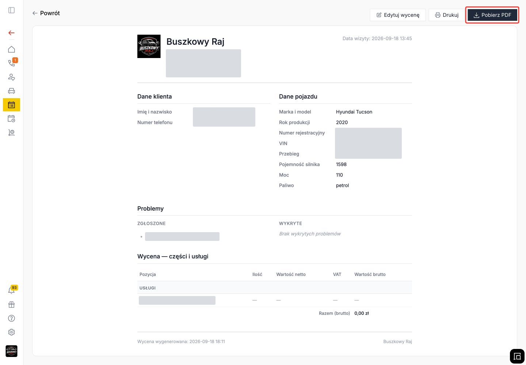Open the customers person-heart icon
526x365 pixels.
(x=11, y=77)
